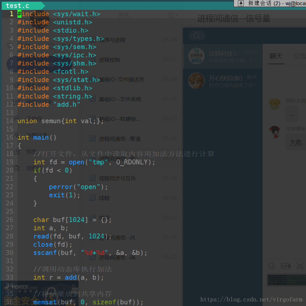Image resolution: width=306 pixels, height=306 pixels.
Task: Click the close(fd); line
Action: tap(53, 245)
